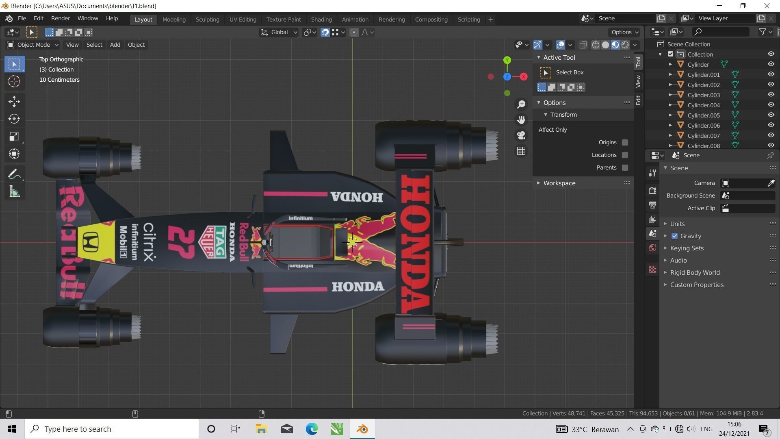Open the Texture properties tab
The width and height of the screenshot is (780, 439).
pos(652,269)
